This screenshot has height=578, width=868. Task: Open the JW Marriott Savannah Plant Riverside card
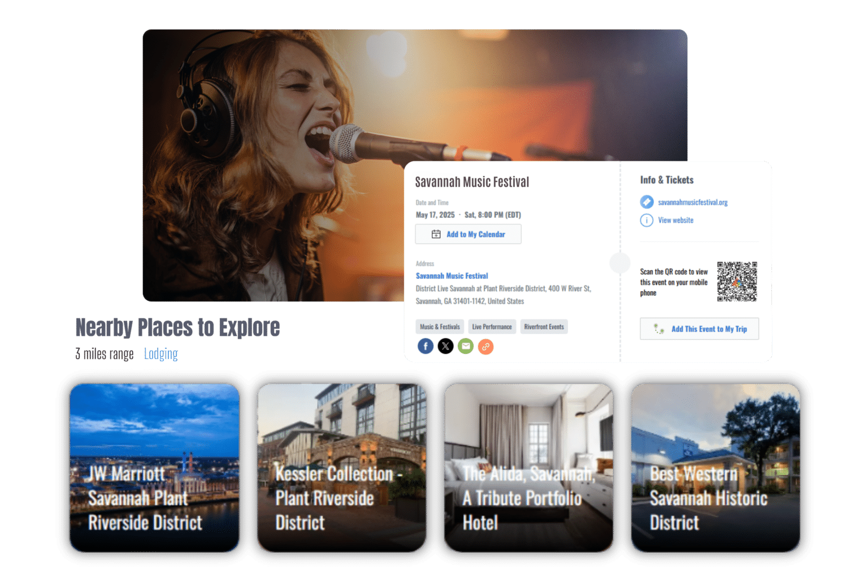(x=155, y=468)
